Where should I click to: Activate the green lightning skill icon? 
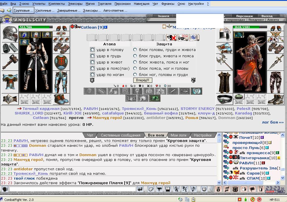tap(155, 98)
